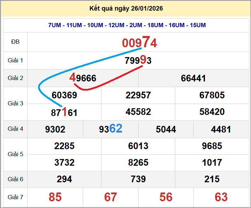Select the Giải 1 number 79993
251x208 pixels.
point(138,61)
